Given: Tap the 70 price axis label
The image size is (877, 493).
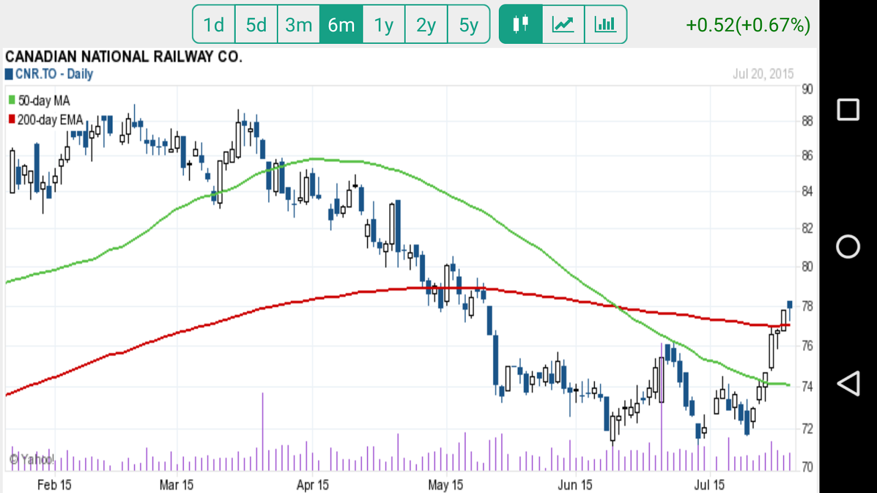Looking at the screenshot, I should click(x=807, y=467).
